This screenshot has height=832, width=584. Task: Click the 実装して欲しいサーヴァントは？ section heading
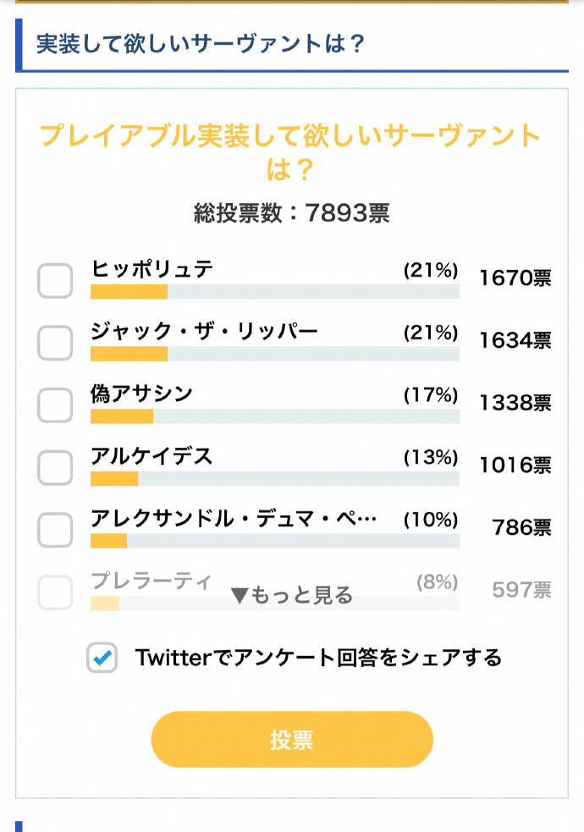[201, 43]
